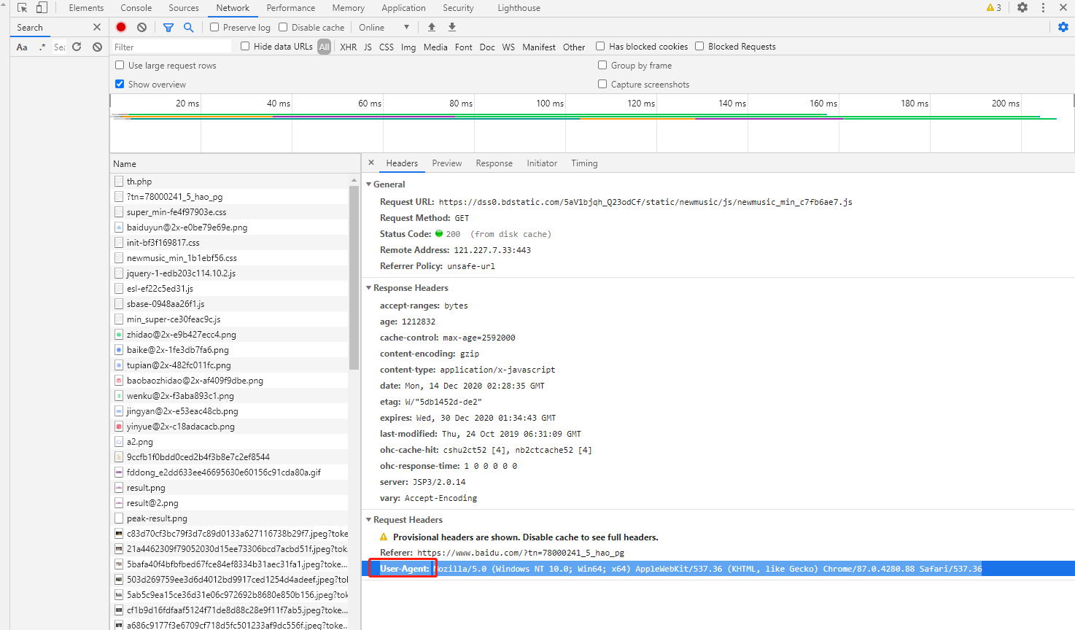1075x630 pixels.
Task: Open DevTools settings gear
Action: point(1022,7)
